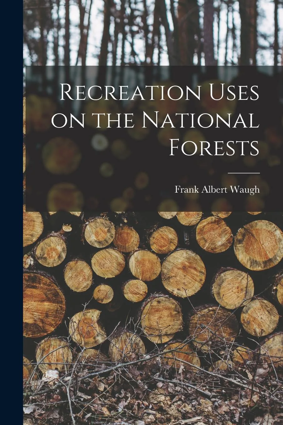Click the tree trunks at the top
Screen dimensions: 283x425
pyautogui.click(x=140, y=31)
